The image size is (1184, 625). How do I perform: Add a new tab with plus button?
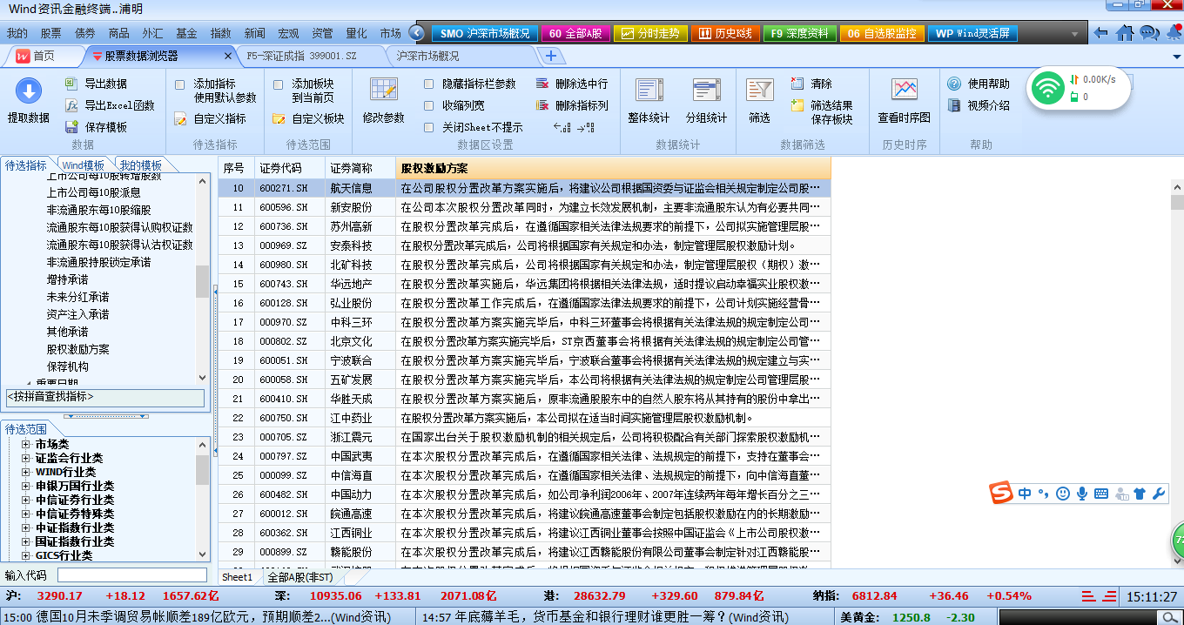pyautogui.click(x=550, y=56)
